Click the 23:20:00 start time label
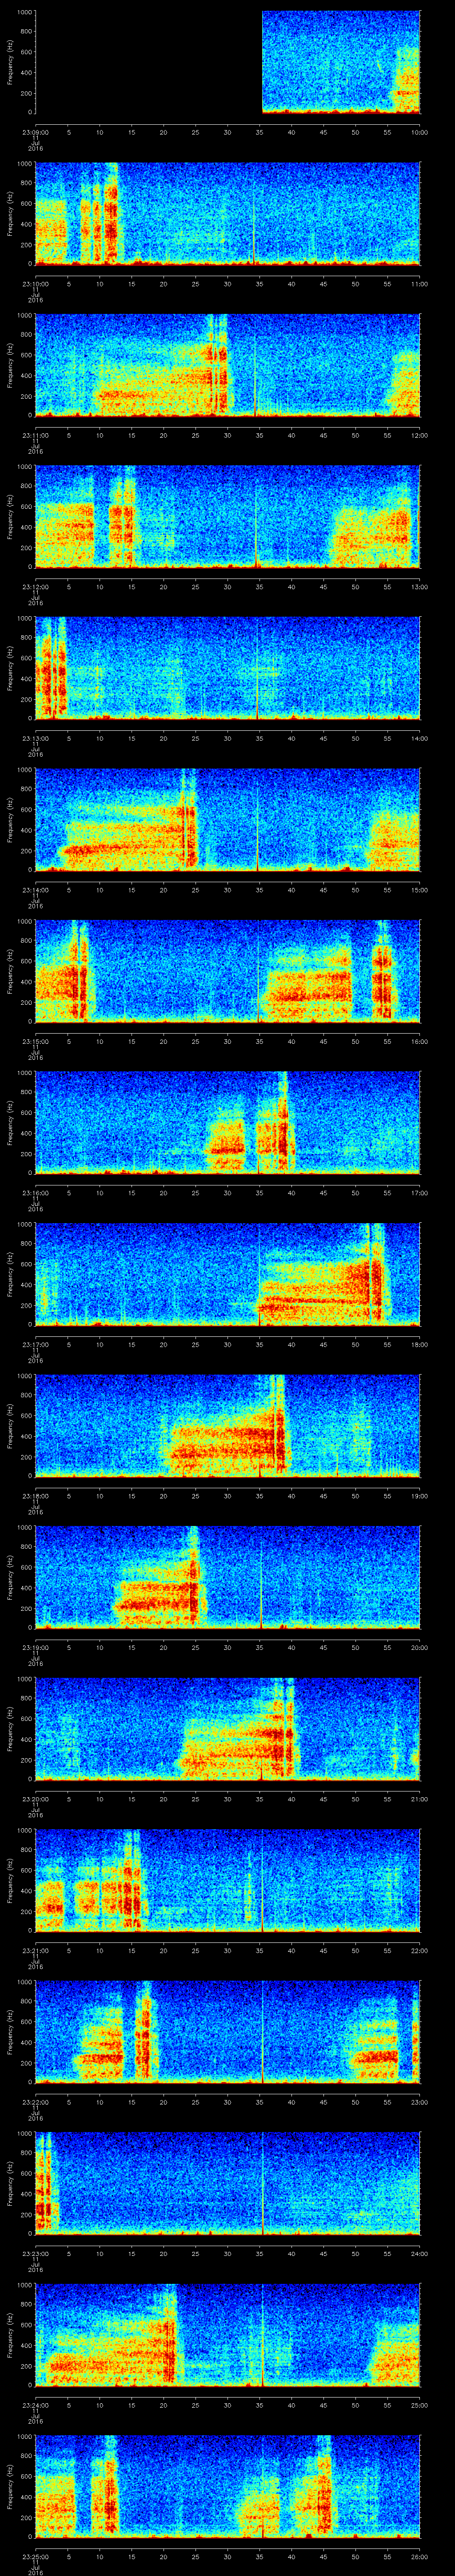 click(35, 1799)
